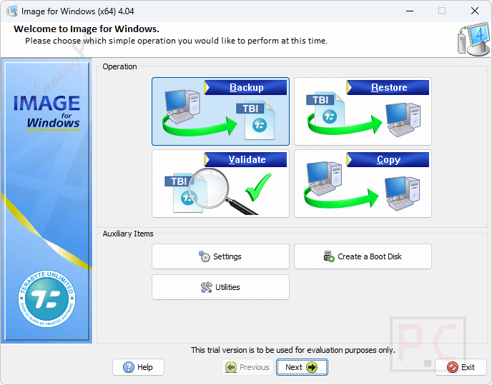
Task: Click the Image for Windows header icon
Action: 473,39
